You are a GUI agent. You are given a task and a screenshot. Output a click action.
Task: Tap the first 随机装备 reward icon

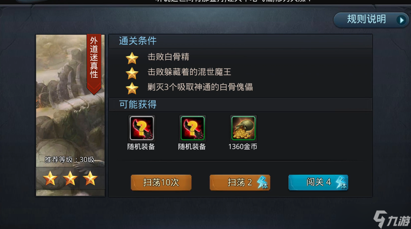141,128
